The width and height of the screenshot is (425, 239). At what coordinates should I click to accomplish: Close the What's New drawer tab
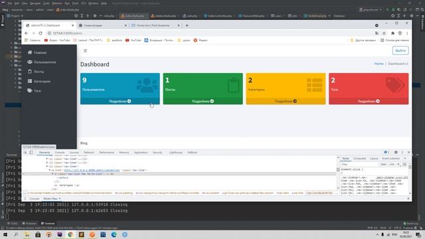coord(60,199)
